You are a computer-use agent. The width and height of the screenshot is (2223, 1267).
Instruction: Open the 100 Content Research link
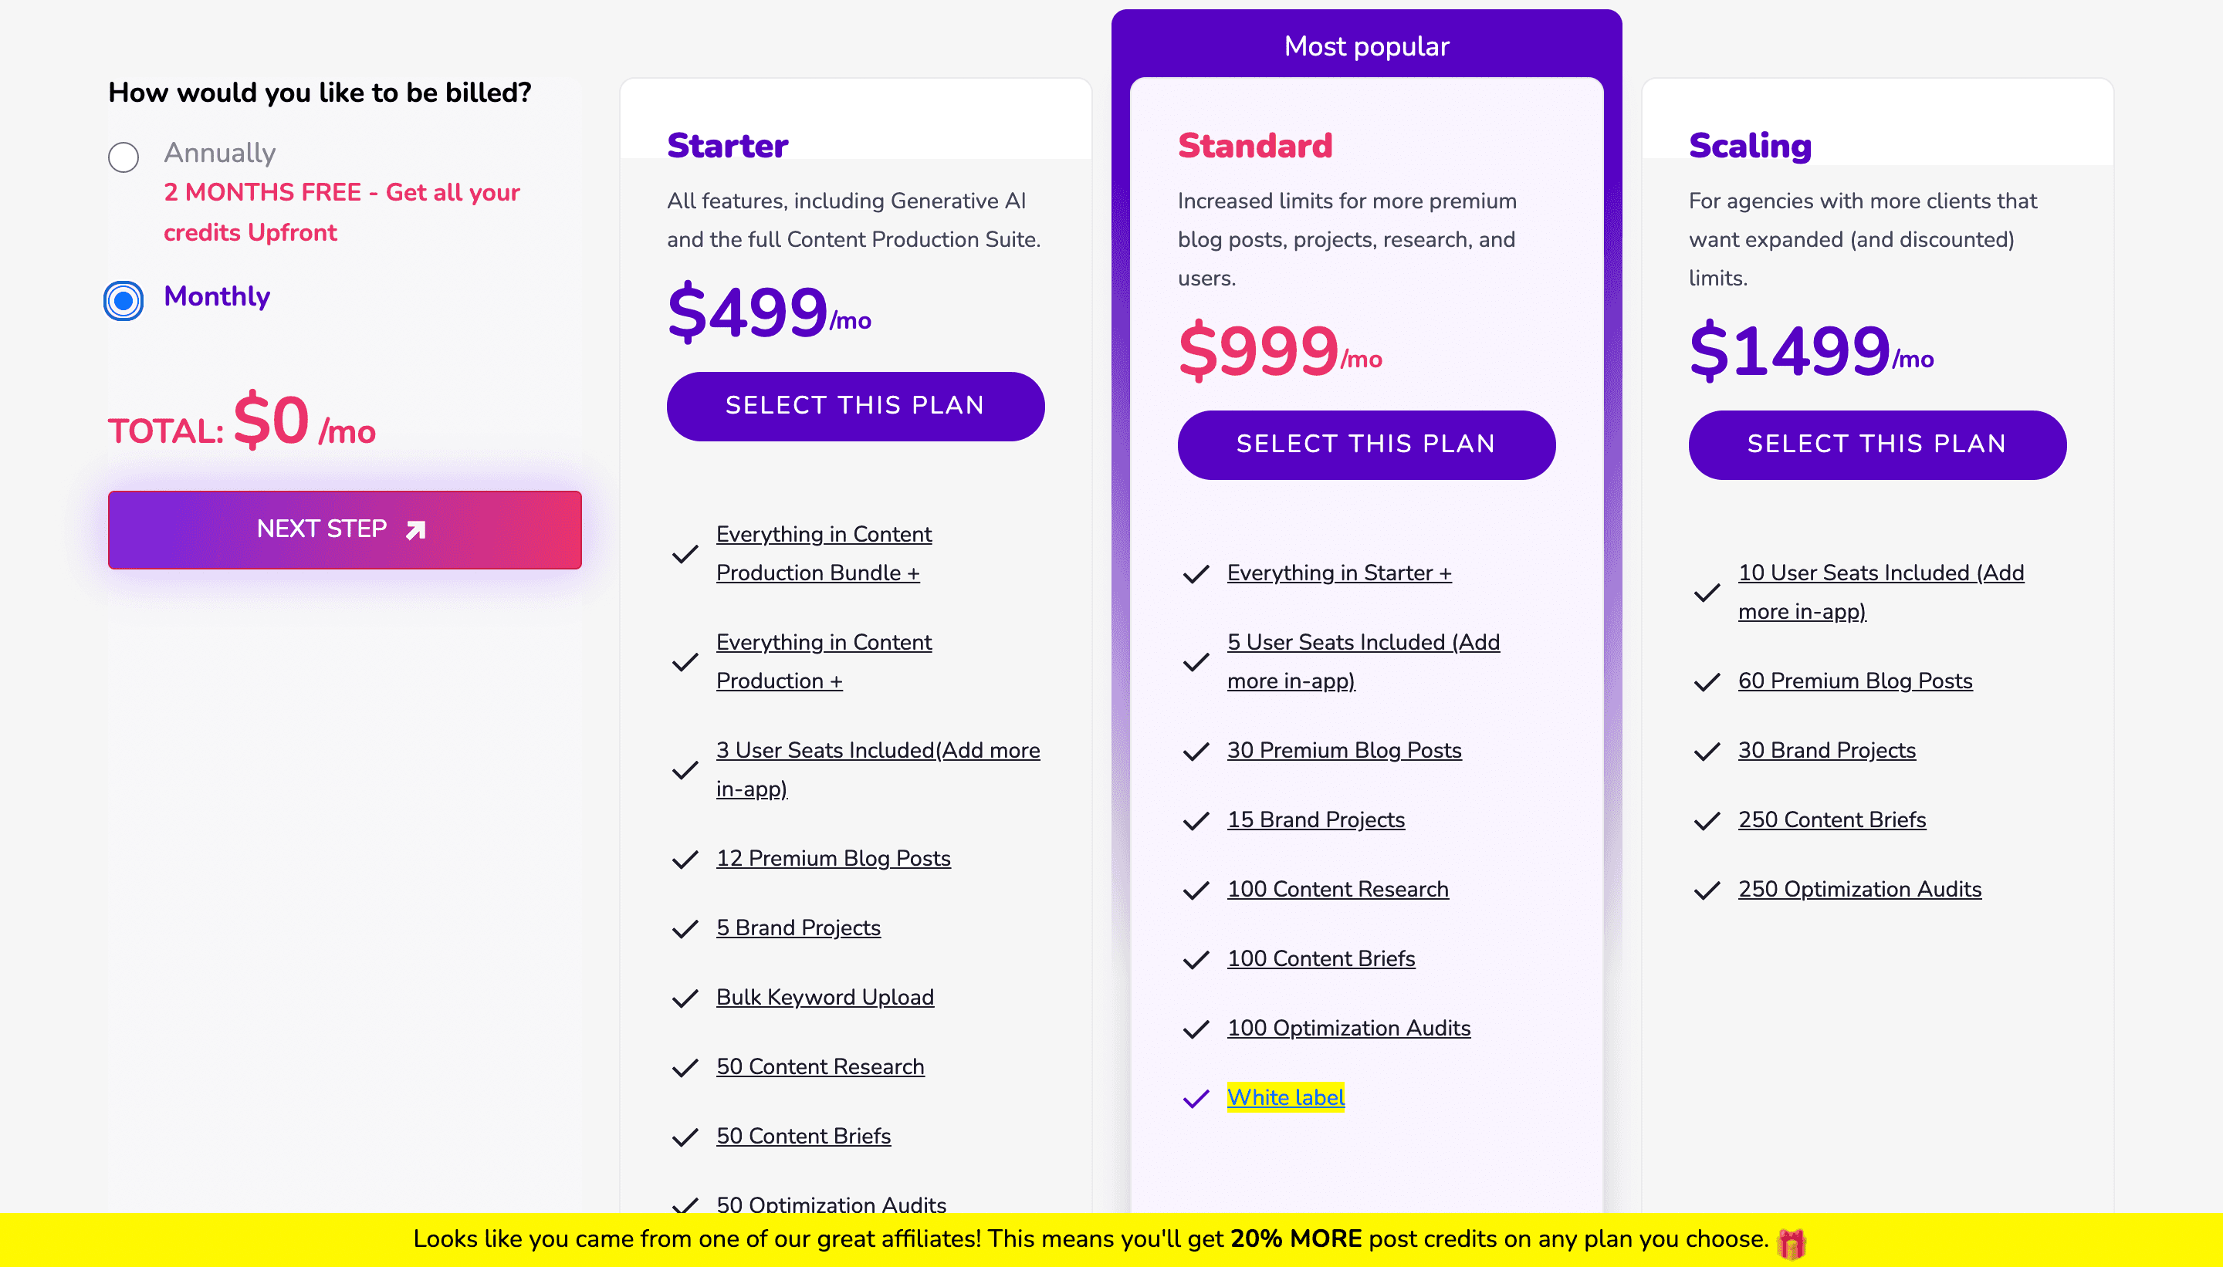click(1337, 890)
